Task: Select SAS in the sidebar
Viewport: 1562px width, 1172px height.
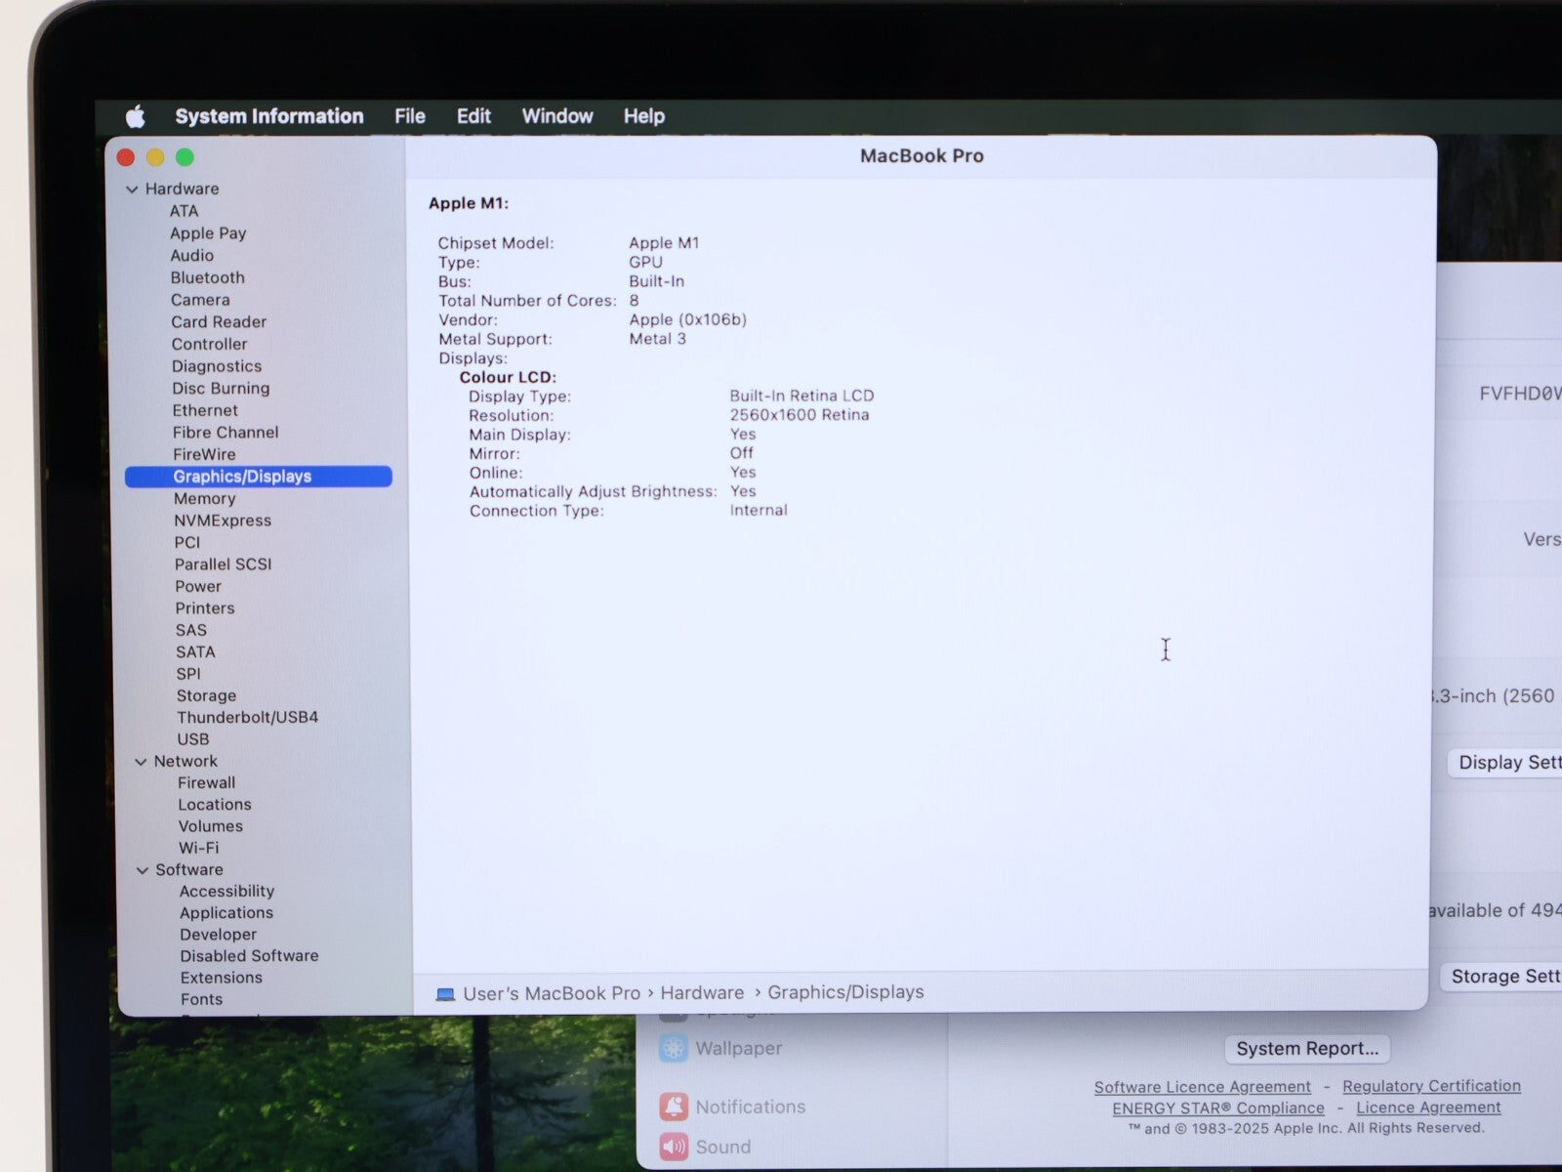Action: pos(191,631)
